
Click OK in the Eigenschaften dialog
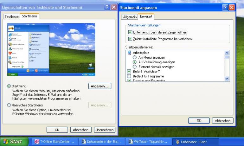[57, 130]
